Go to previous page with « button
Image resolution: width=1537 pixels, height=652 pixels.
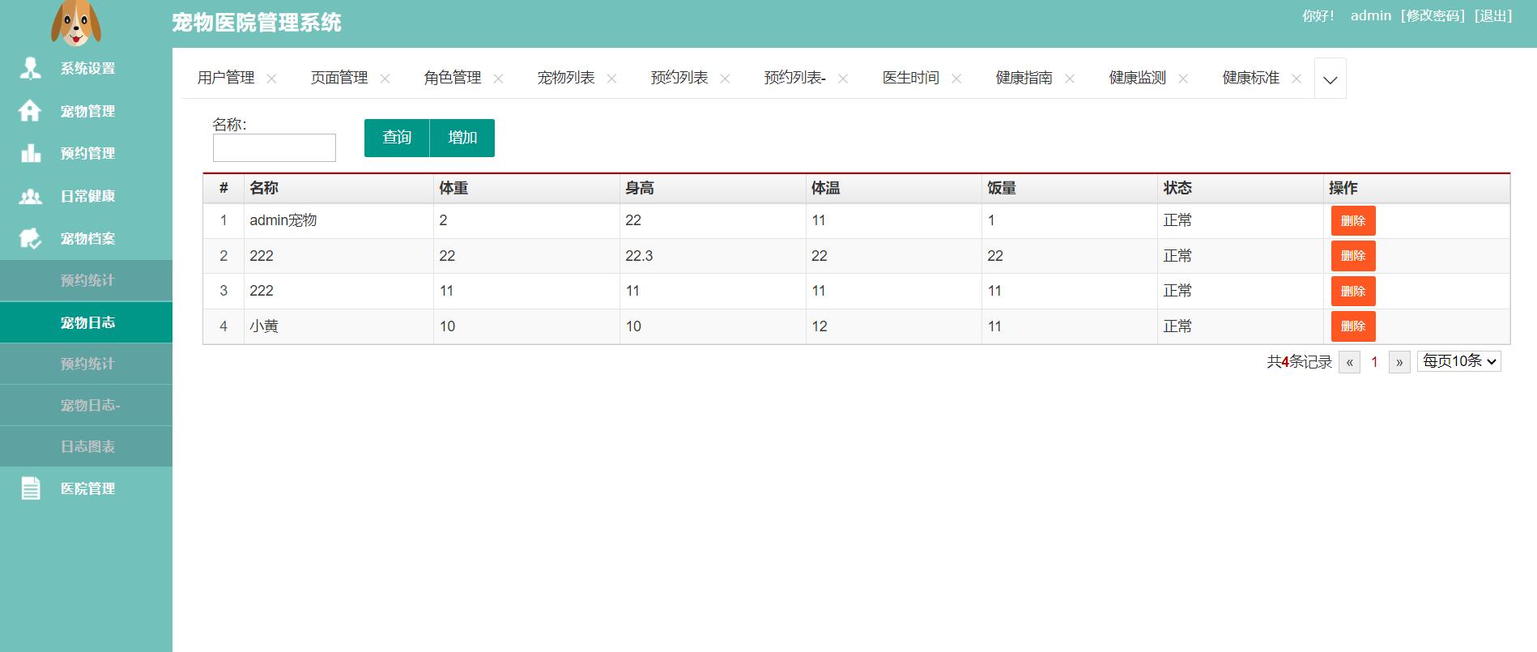(x=1349, y=362)
